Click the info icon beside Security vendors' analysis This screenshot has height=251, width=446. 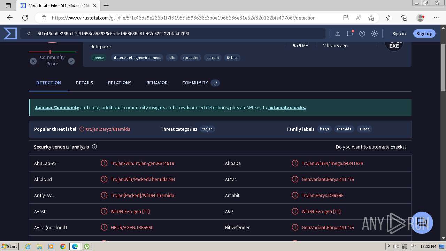(94, 147)
